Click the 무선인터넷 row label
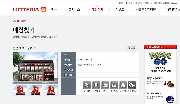This screenshot has width=180, height=104. pos(69,70)
